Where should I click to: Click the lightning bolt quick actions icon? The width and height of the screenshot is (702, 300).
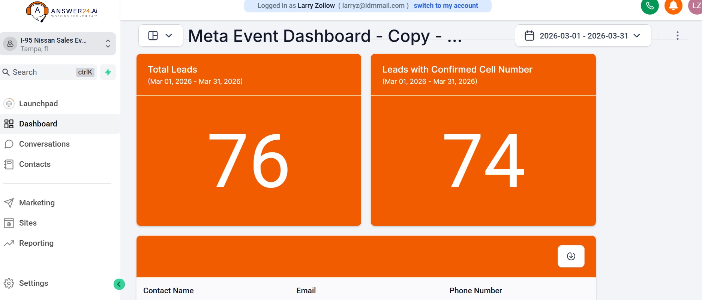click(108, 72)
